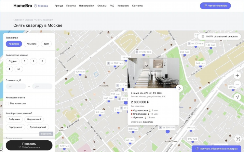Click the '170 тыс' map marker
The width and height of the screenshot is (244, 152).
coord(64,146)
